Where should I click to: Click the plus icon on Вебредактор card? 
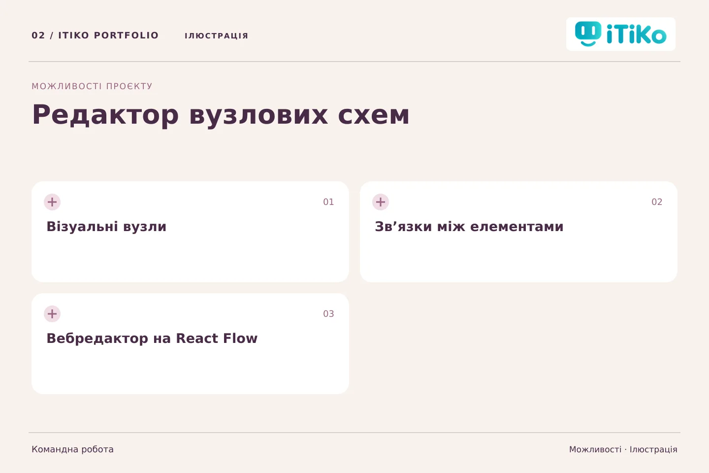point(52,314)
